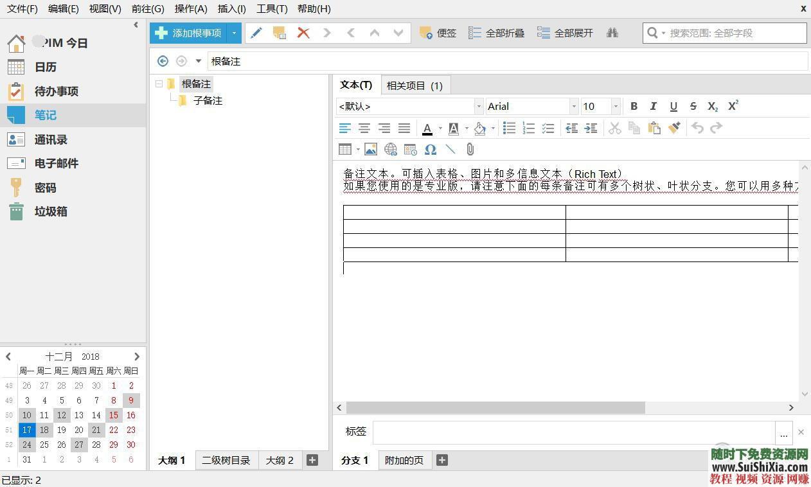Viewport: 811px width, 487px height.
Task: Align text left
Action: [345, 128]
